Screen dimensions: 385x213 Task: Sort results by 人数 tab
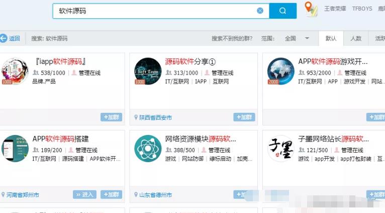coord(356,38)
